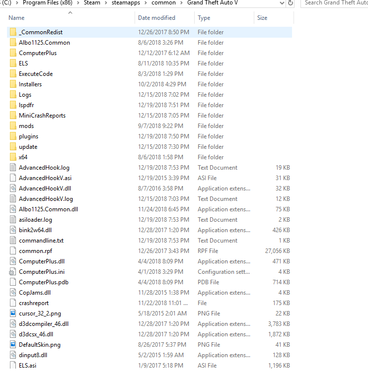Expand the chevron after Steam in the path
The height and width of the screenshot is (378, 368).
click(x=106, y=3)
